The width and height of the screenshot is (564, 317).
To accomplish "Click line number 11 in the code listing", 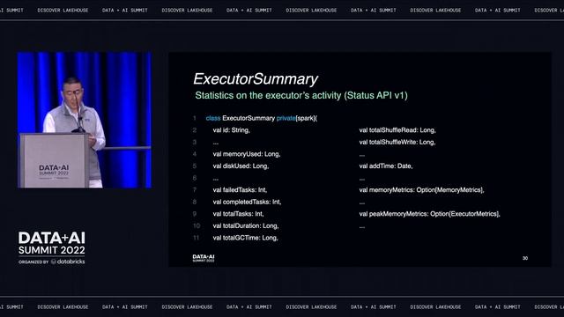I will tap(196, 238).
